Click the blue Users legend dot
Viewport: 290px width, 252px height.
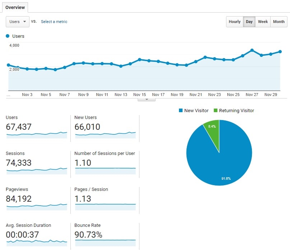click(x=8, y=36)
